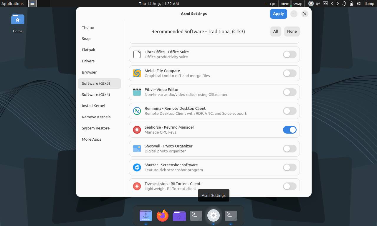Turn off the Seahorse Keyring Manager switch
This screenshot has width=377, height=226.
290,130
